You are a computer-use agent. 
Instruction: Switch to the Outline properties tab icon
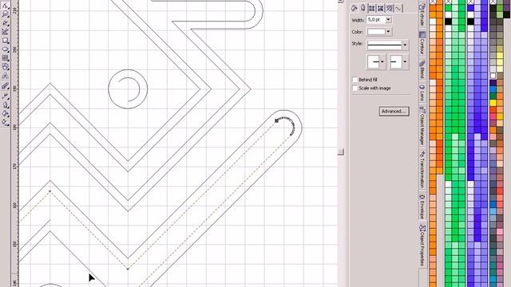click(362, 9)
